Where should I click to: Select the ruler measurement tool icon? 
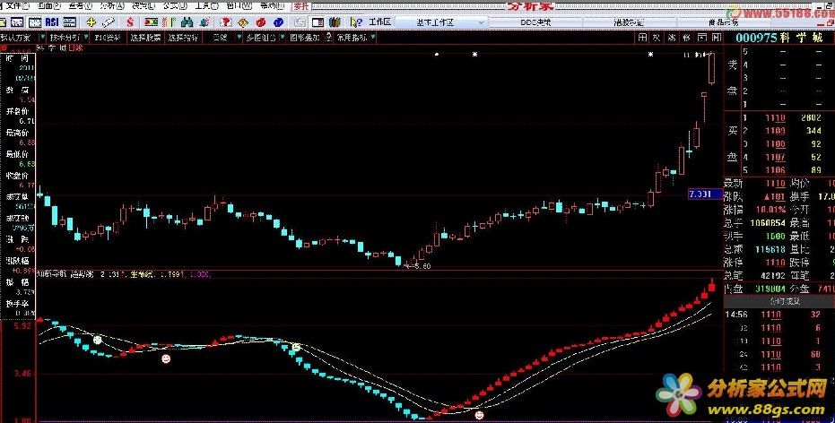coord(109,22)
